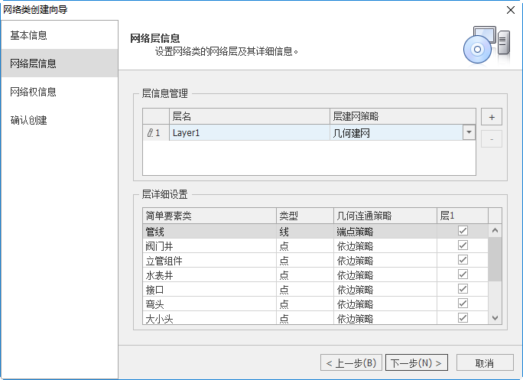Go to 网络权信息 step
This screenshot has width=523, height=380.
59,92
